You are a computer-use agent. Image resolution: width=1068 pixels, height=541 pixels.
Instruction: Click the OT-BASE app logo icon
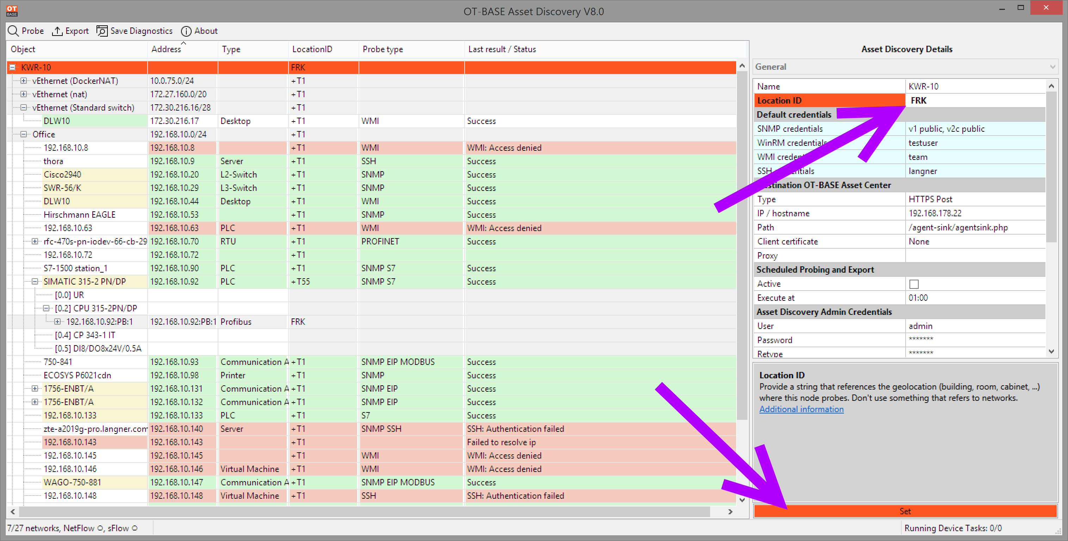(12, 11)
